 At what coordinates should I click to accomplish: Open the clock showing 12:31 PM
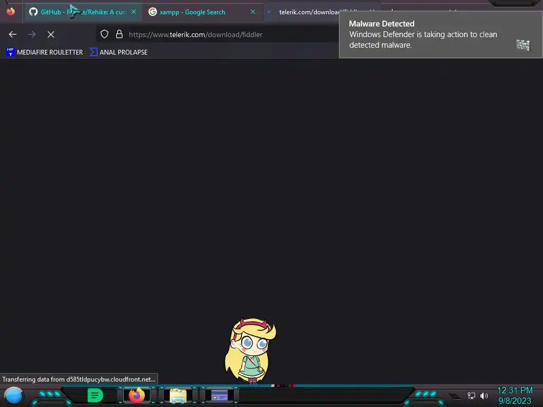click(515, 395)
